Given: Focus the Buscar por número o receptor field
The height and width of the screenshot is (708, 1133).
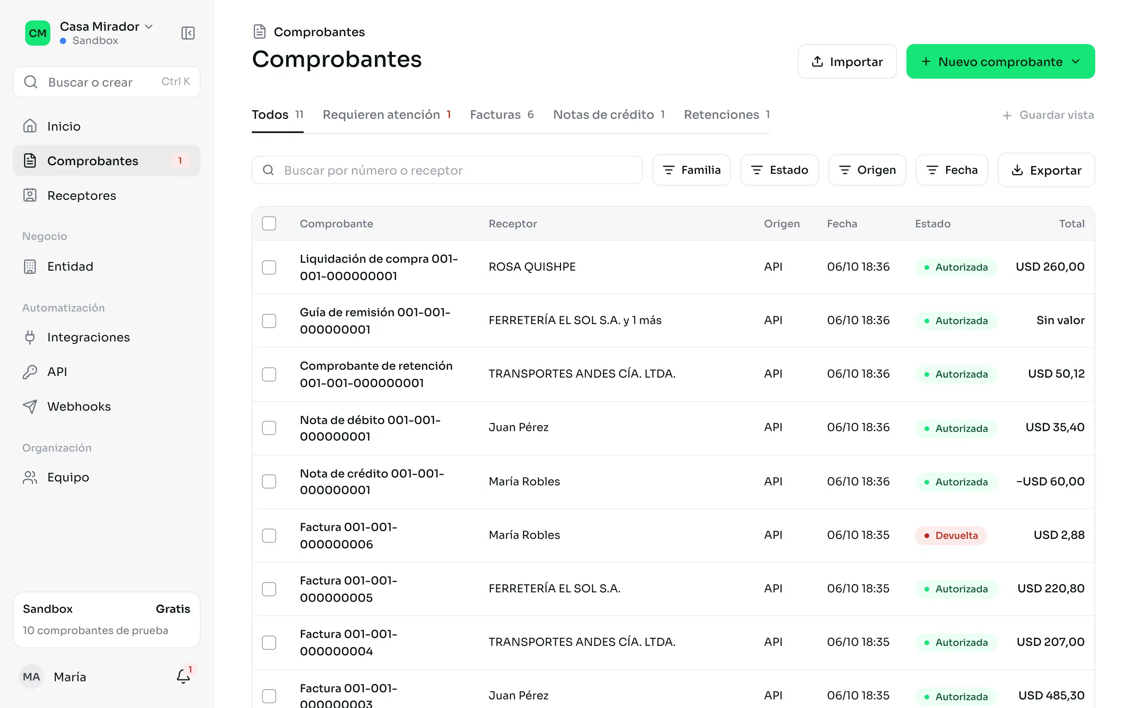Looking at the screenshot, I should point(447,170).
